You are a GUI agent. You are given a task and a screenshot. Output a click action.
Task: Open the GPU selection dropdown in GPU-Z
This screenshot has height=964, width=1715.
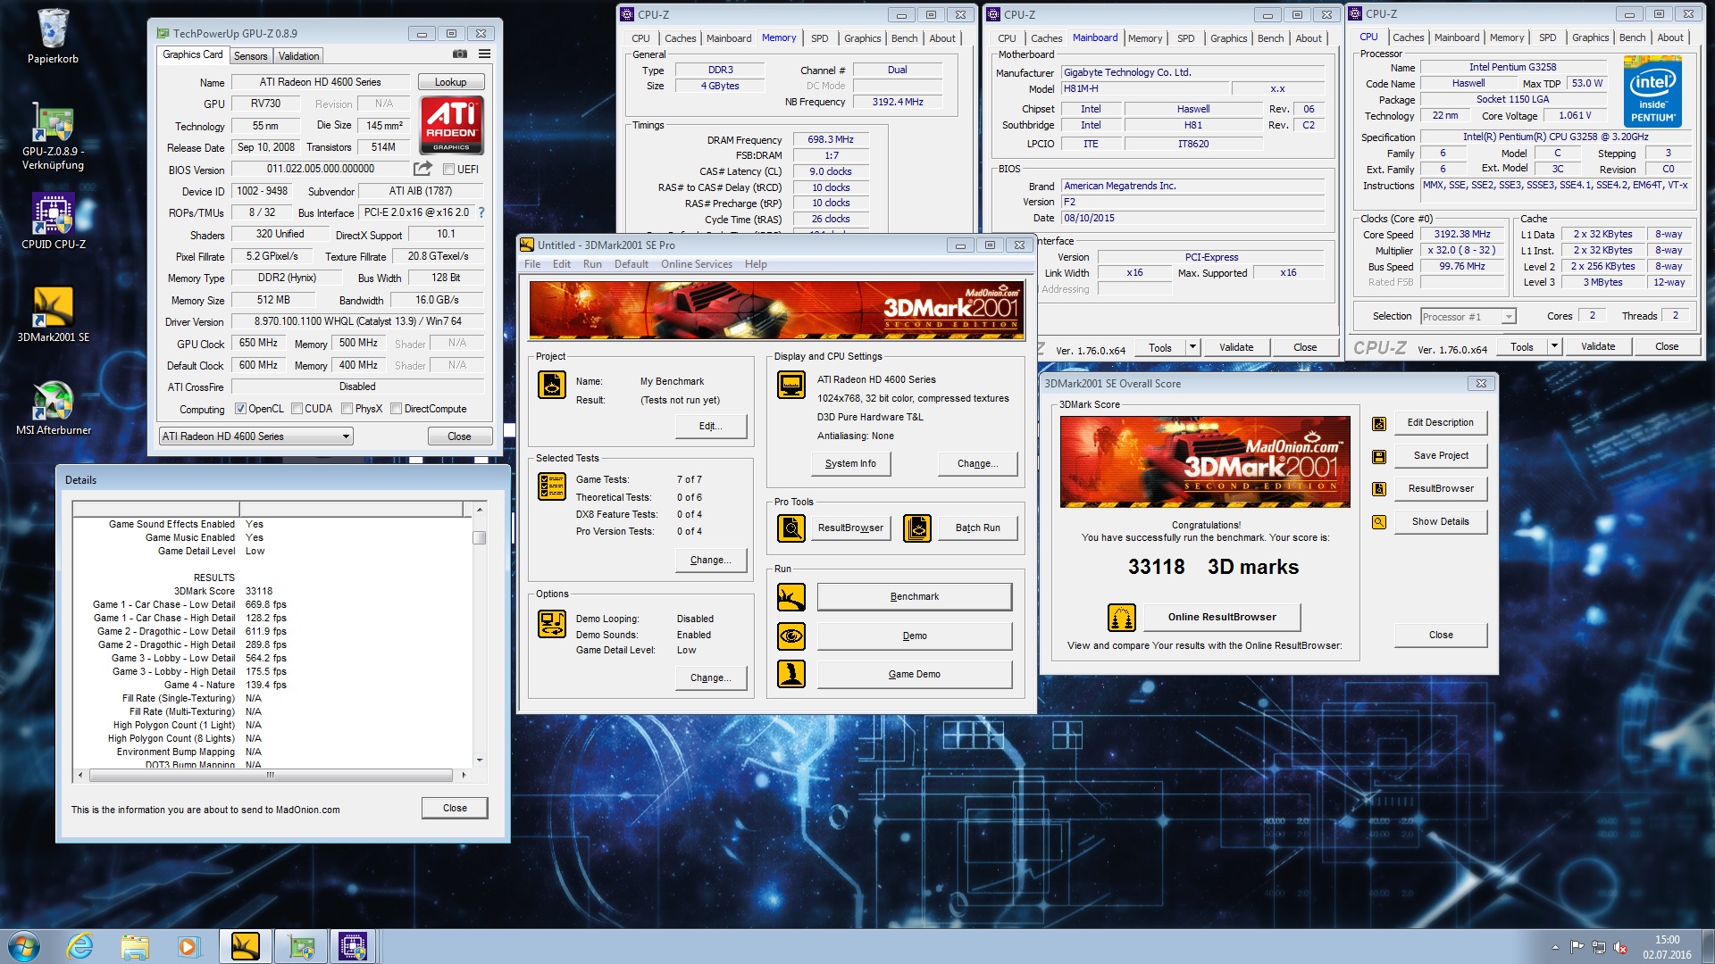255,436
